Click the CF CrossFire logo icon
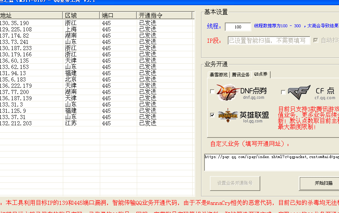The image size is (339, 213). click(x=299, y=92)
